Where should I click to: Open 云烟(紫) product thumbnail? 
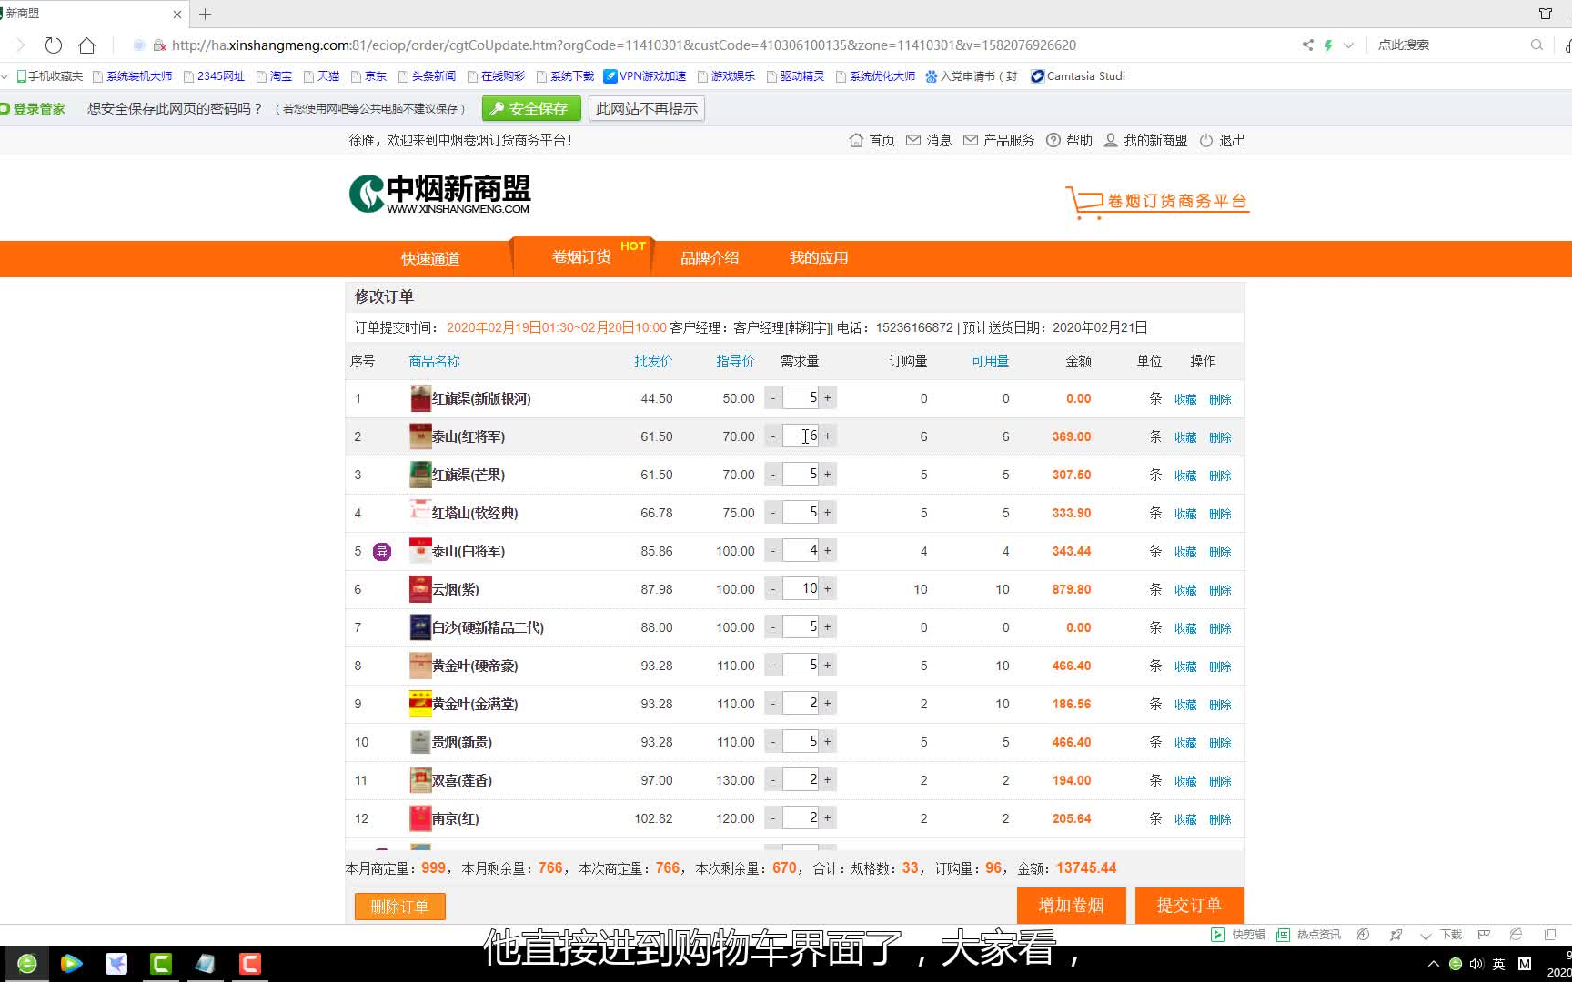tap(420, 589)
